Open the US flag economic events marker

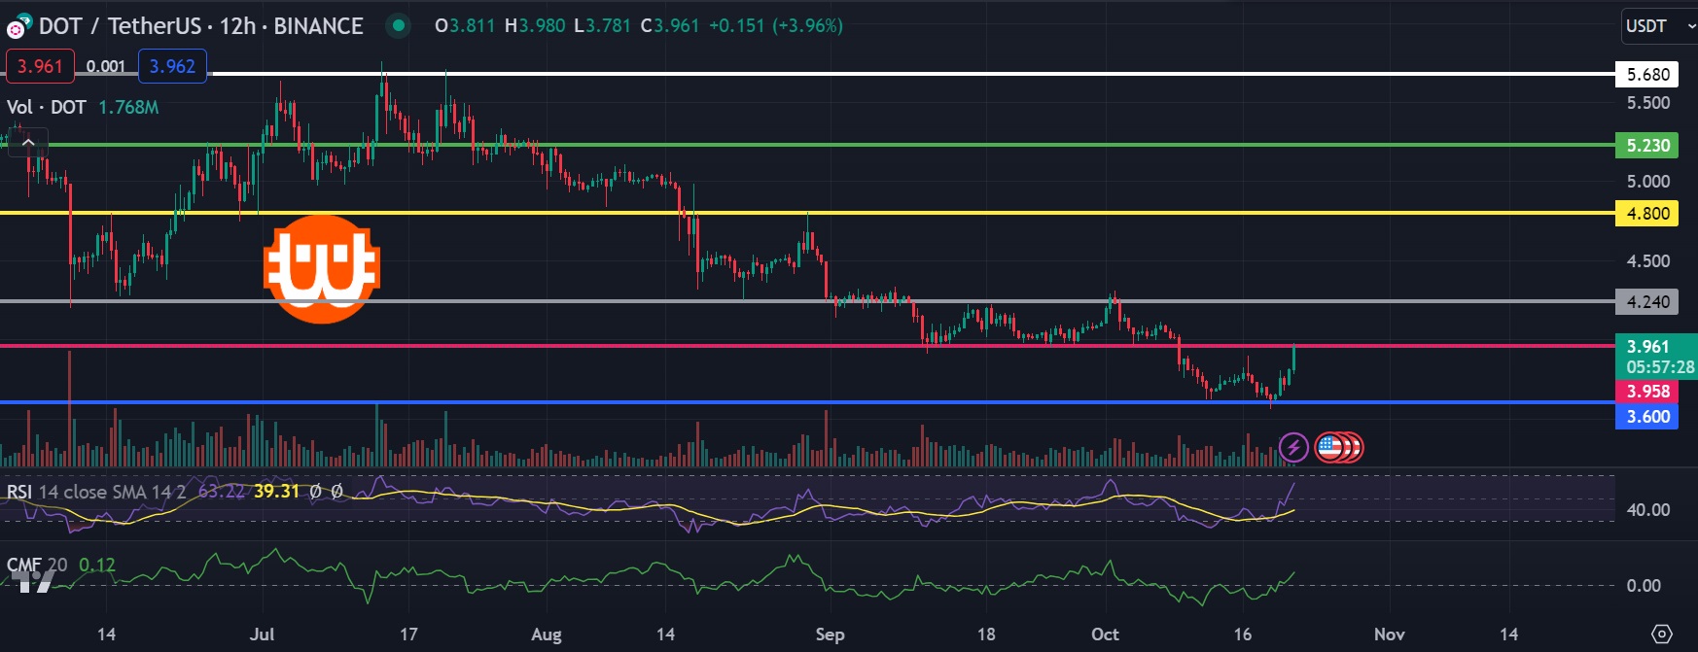[x=1329, y=447]
